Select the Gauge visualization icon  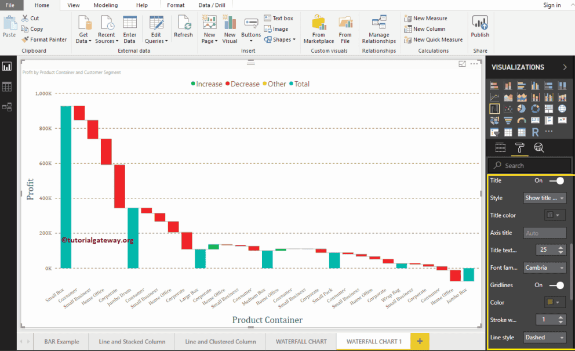click(x=522, y=120)
